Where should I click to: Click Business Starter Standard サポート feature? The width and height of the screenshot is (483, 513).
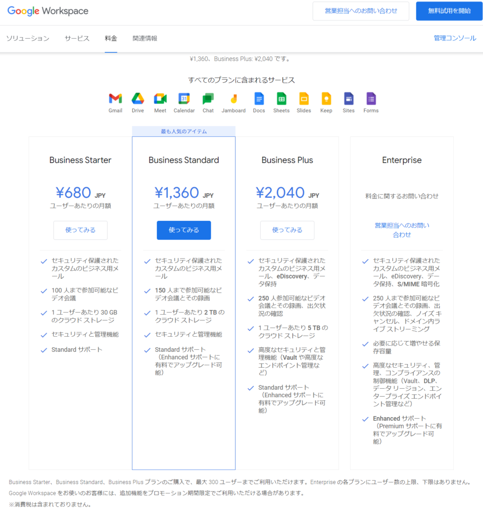click(x=77, y=350)
